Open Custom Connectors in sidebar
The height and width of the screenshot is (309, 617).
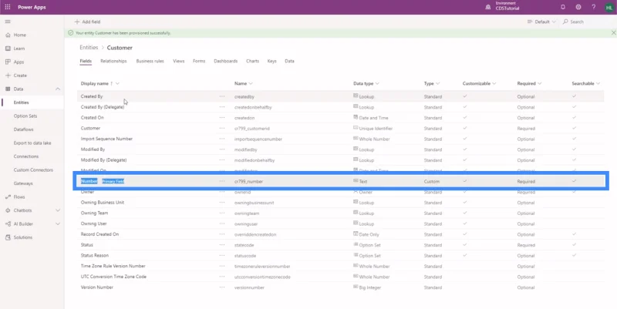33,170
